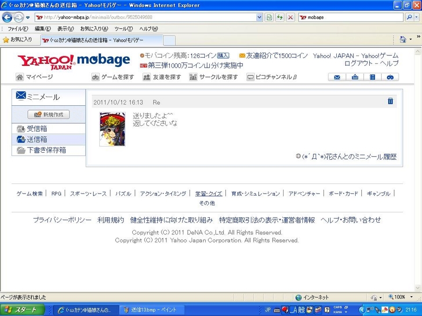Open the Yahoo! JAPAN header link
This screenshot has height=316, width=422.
point(334,56)
